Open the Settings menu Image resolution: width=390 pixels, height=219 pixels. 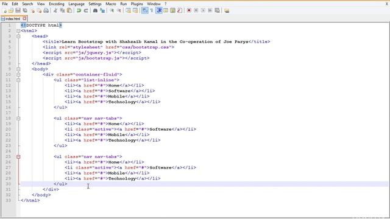pos(95,4)
